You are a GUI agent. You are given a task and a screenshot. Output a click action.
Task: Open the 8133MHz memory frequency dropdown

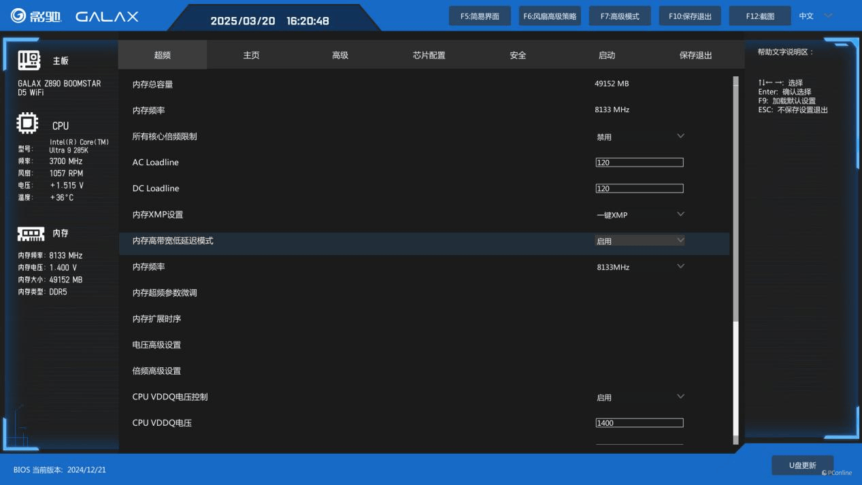point(640,267)
